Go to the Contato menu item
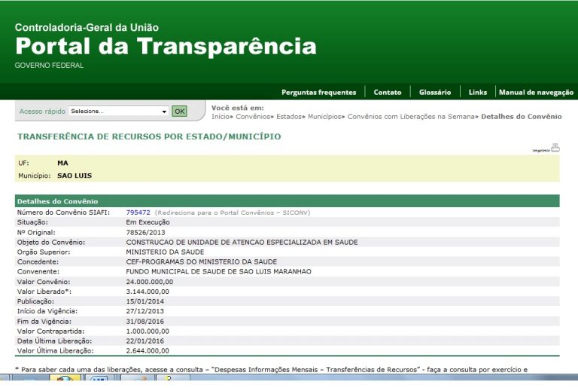 [x=388, y=93]
